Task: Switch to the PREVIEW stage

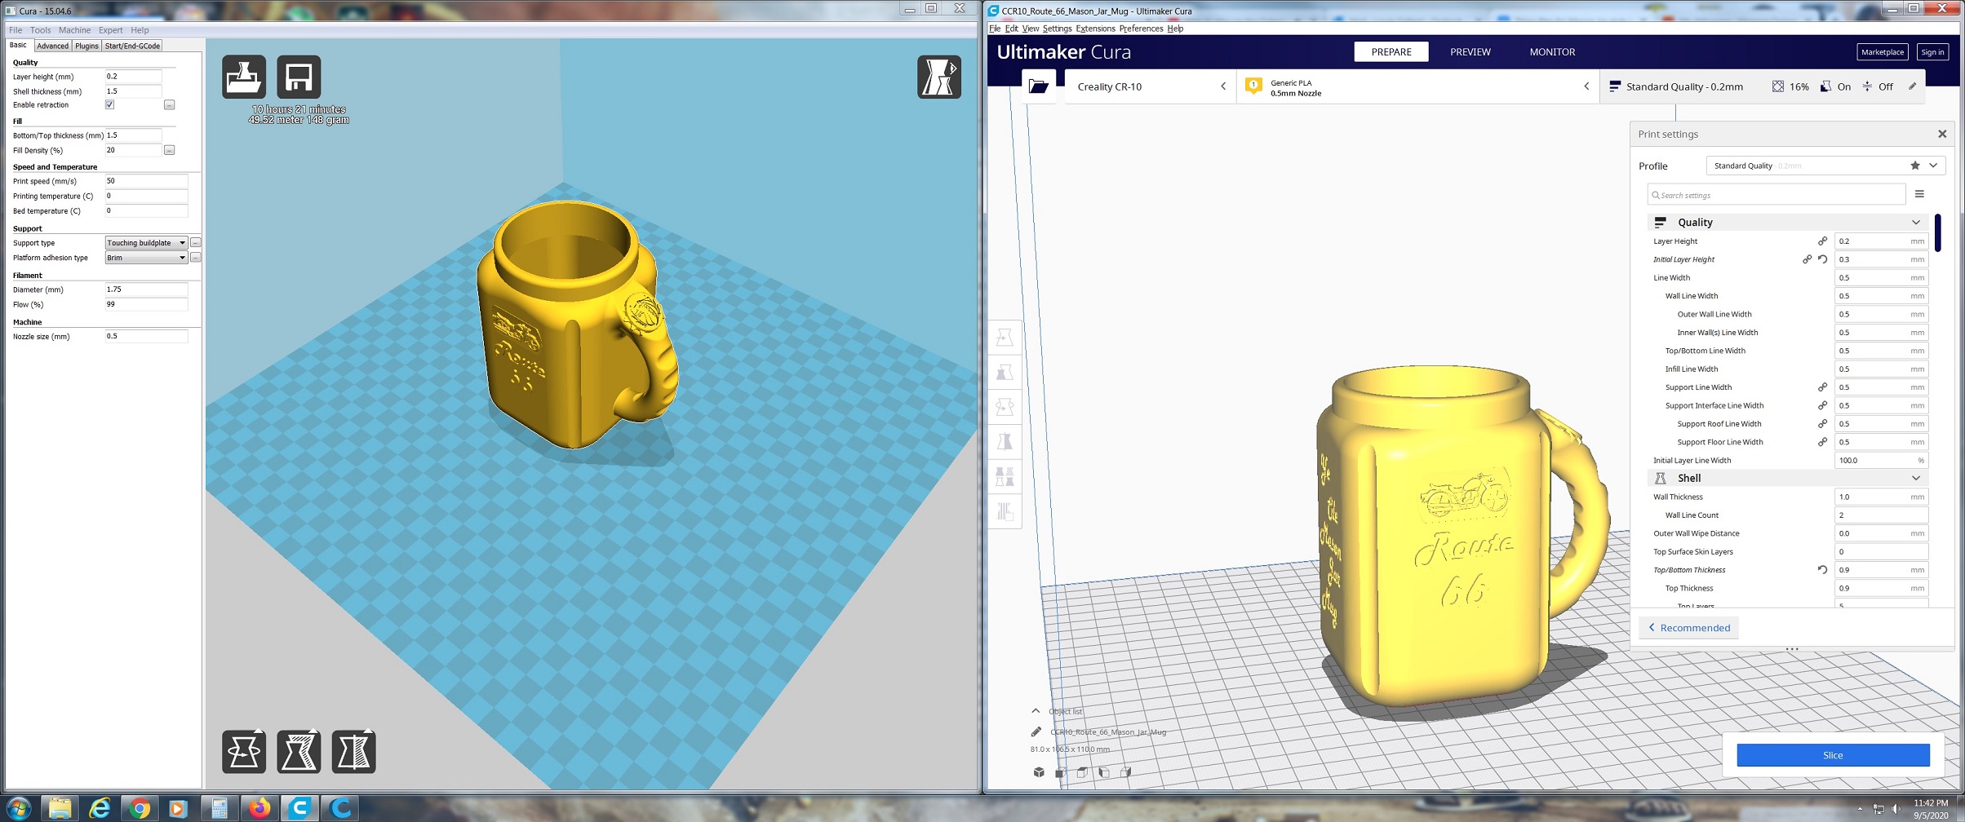Action: (1470, 51)
